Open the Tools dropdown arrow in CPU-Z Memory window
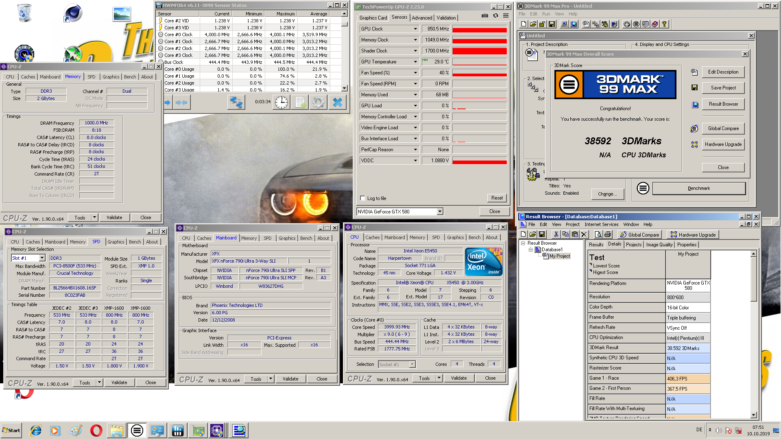This screenshot has width=781, height=439. click(94, 217)
